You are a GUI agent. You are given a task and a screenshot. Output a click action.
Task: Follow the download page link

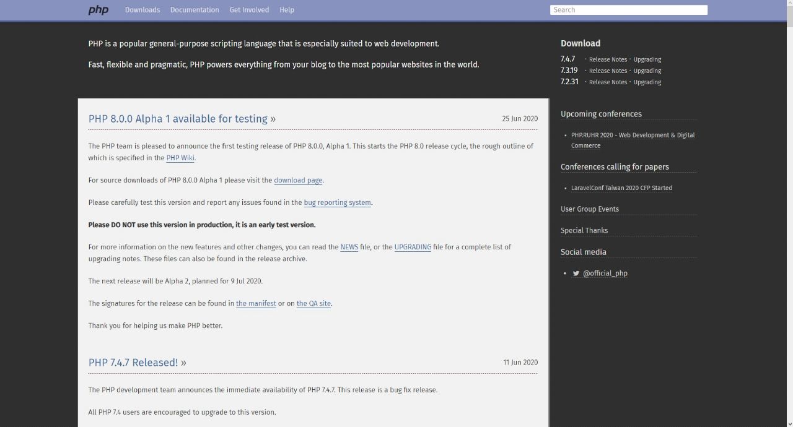point(298,180)
